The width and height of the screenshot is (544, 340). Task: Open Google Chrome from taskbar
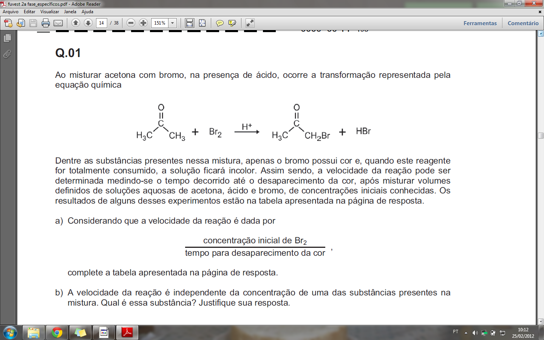click(57, 332)
